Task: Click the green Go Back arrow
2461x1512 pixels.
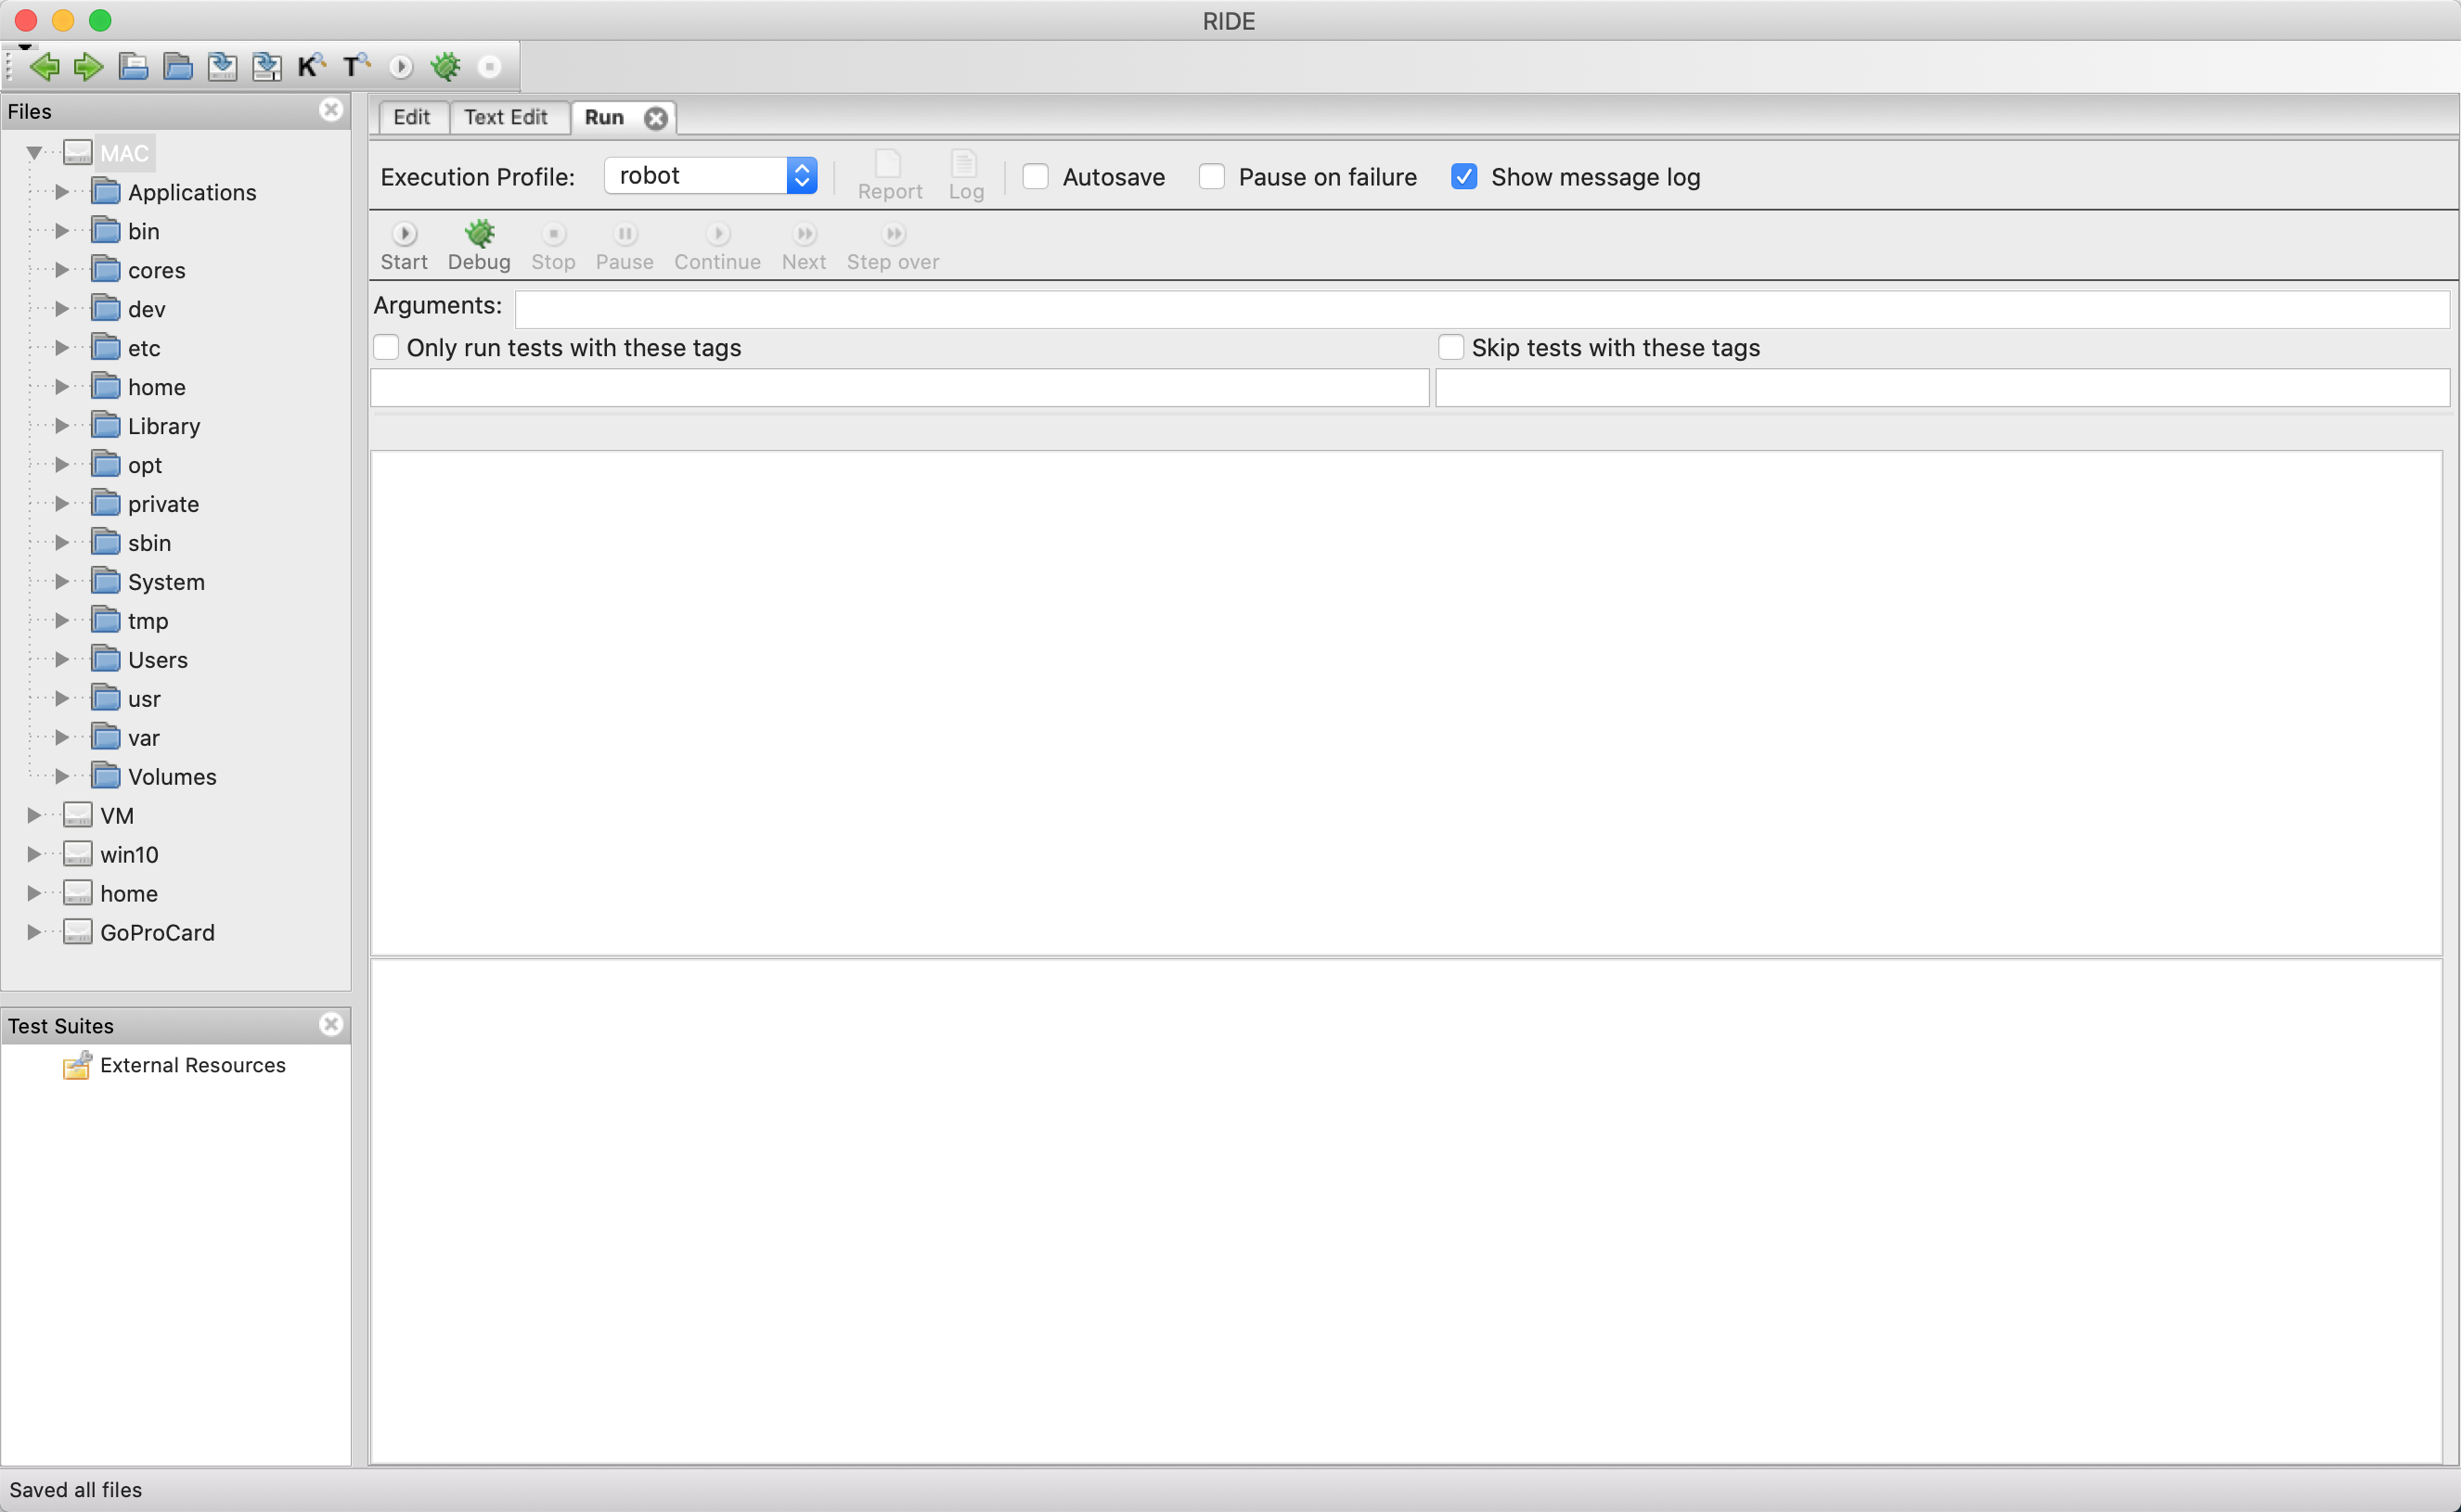Action: pyautogui.click(x=44, y=67)
